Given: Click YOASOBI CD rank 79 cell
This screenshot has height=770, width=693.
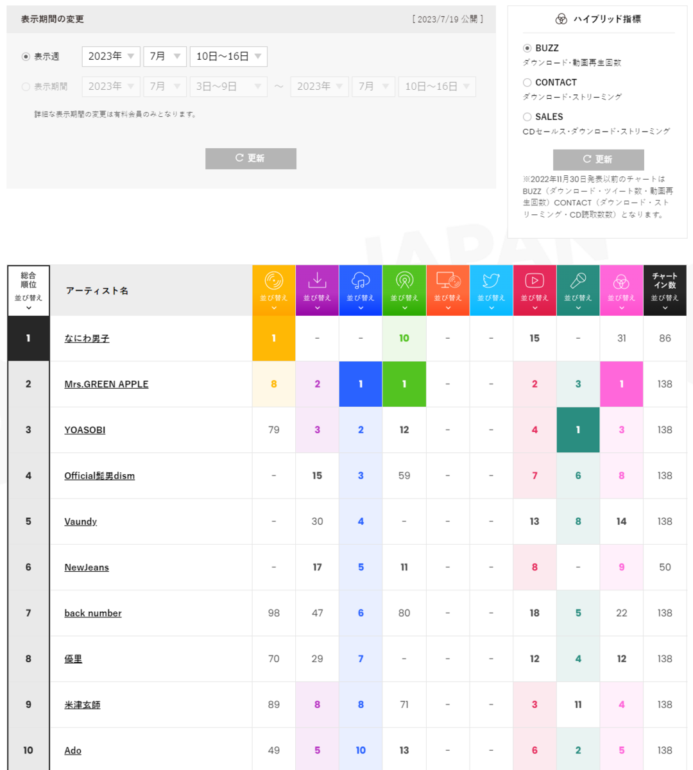Looking at the screenshot, I should [274, 430].
